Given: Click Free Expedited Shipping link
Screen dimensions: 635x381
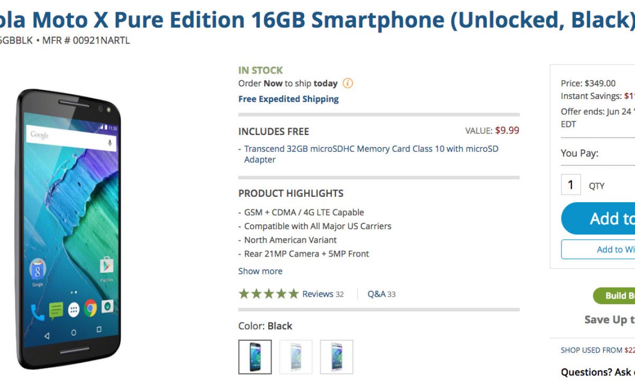Looking at the screenshot, I should tap(288, 99).
